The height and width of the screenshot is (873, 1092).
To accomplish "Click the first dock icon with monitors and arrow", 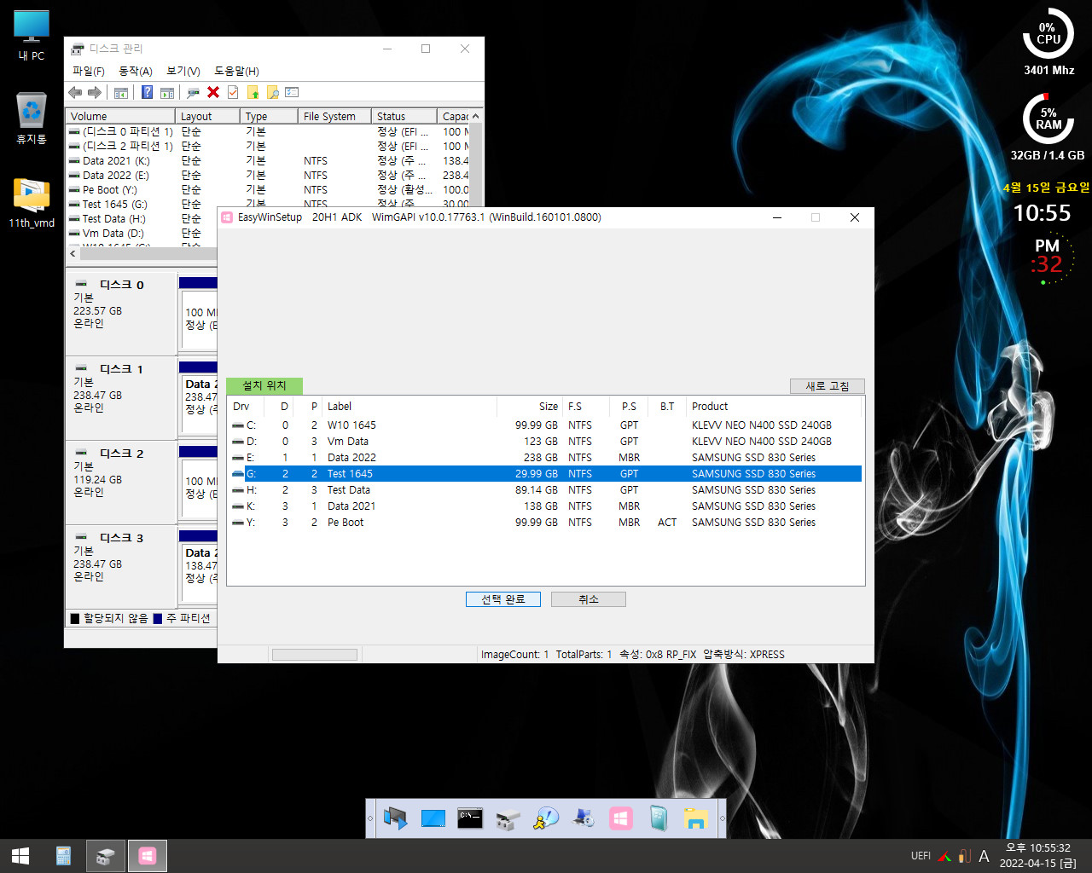I will point(396,818).
